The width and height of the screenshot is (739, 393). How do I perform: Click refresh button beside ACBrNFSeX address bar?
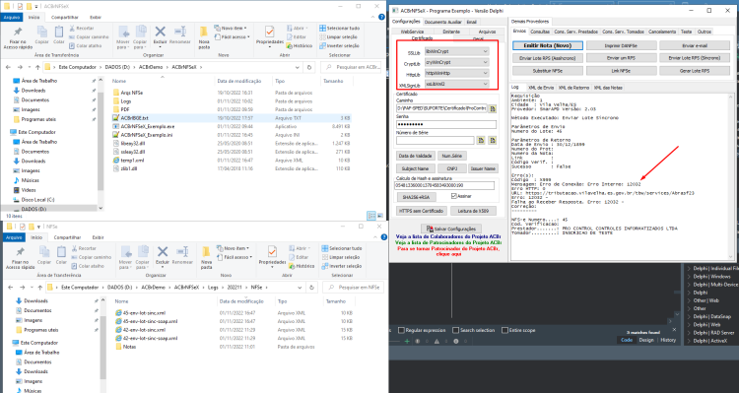(x=309, y=67)
